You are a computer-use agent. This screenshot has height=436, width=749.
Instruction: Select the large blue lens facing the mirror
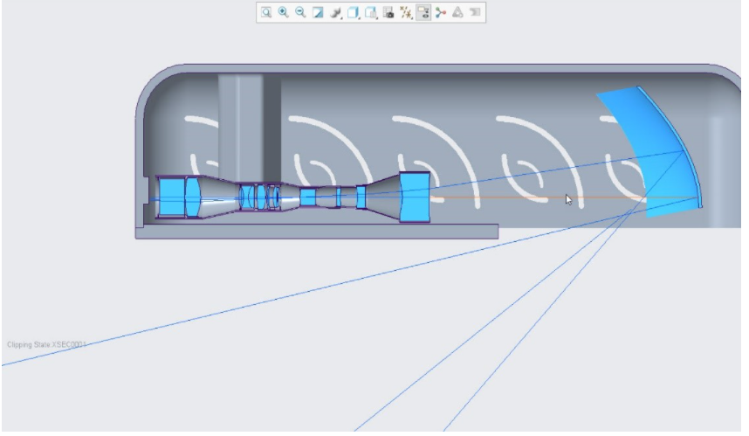[415, 197]
